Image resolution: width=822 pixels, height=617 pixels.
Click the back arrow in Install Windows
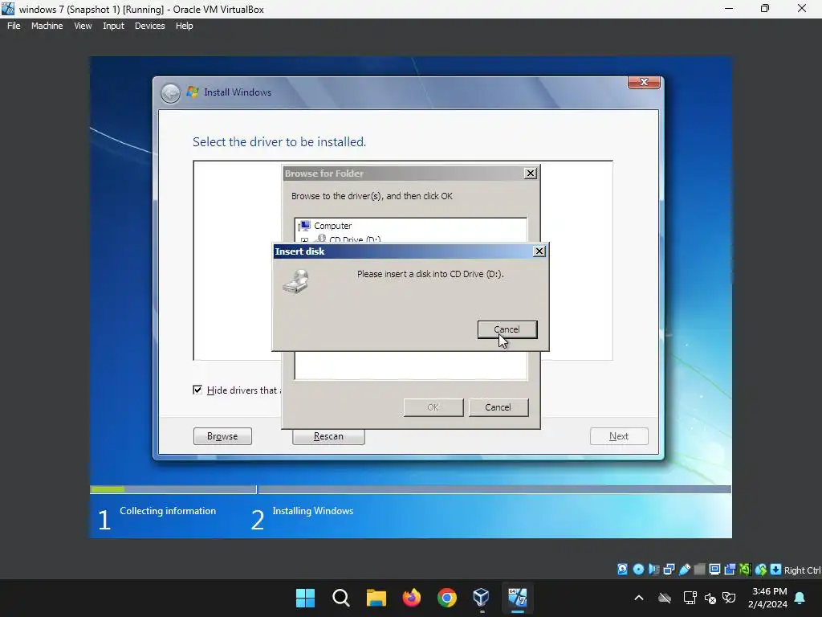pyautogui.click(x=170, y=93)
